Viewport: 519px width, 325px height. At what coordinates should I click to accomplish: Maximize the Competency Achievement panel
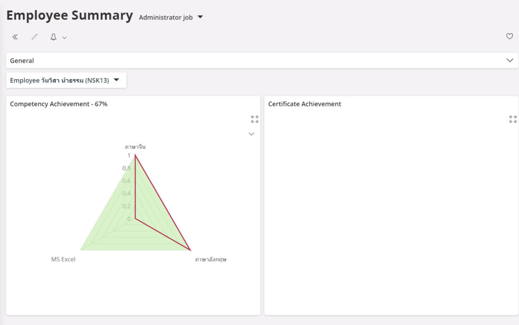[255, 119]
